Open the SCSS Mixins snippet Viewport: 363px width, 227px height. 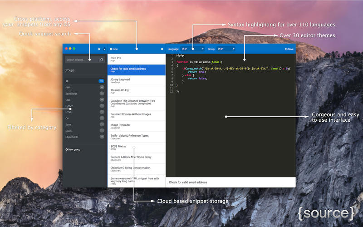tap(137, 148)
